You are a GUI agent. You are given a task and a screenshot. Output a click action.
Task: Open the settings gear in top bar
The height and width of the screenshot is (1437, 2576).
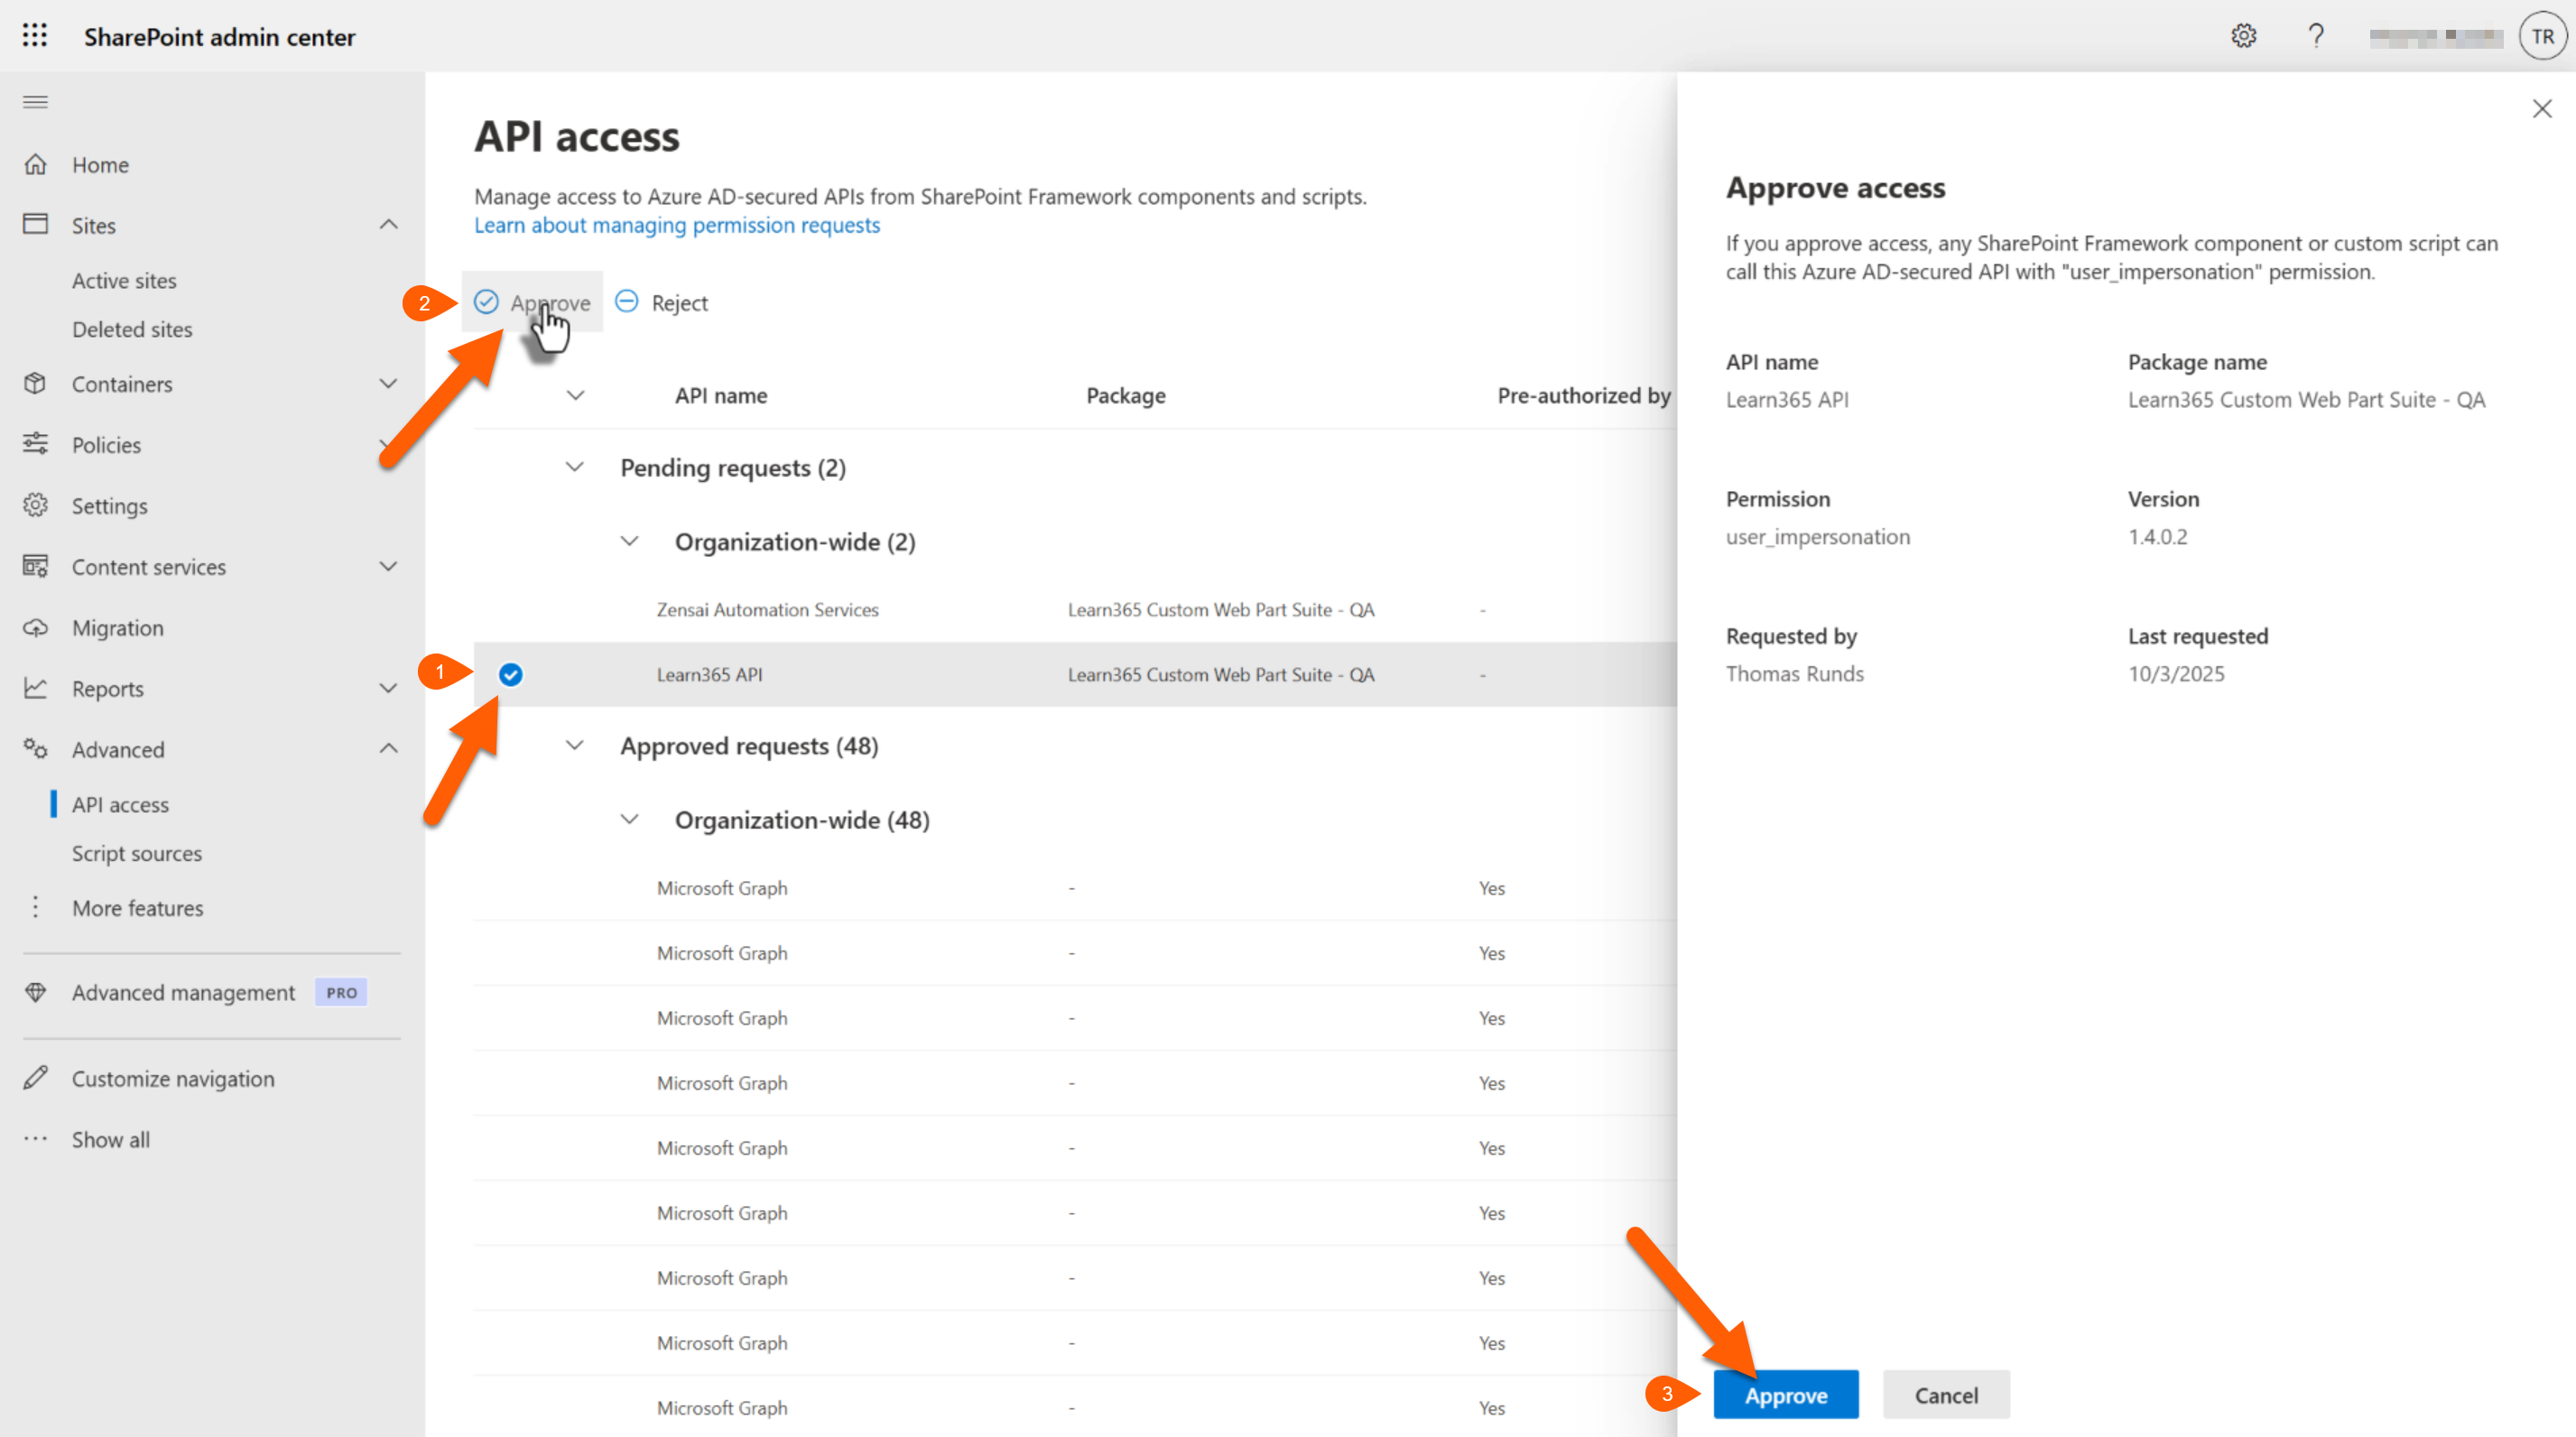point(2243,36)
